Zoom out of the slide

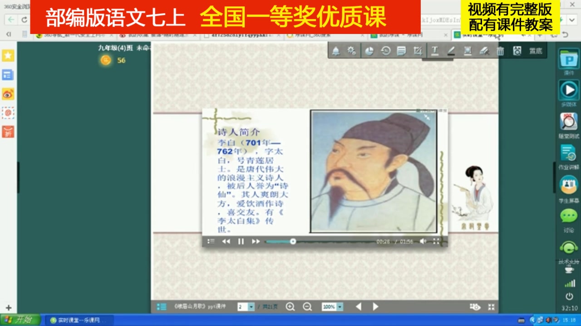307,307
